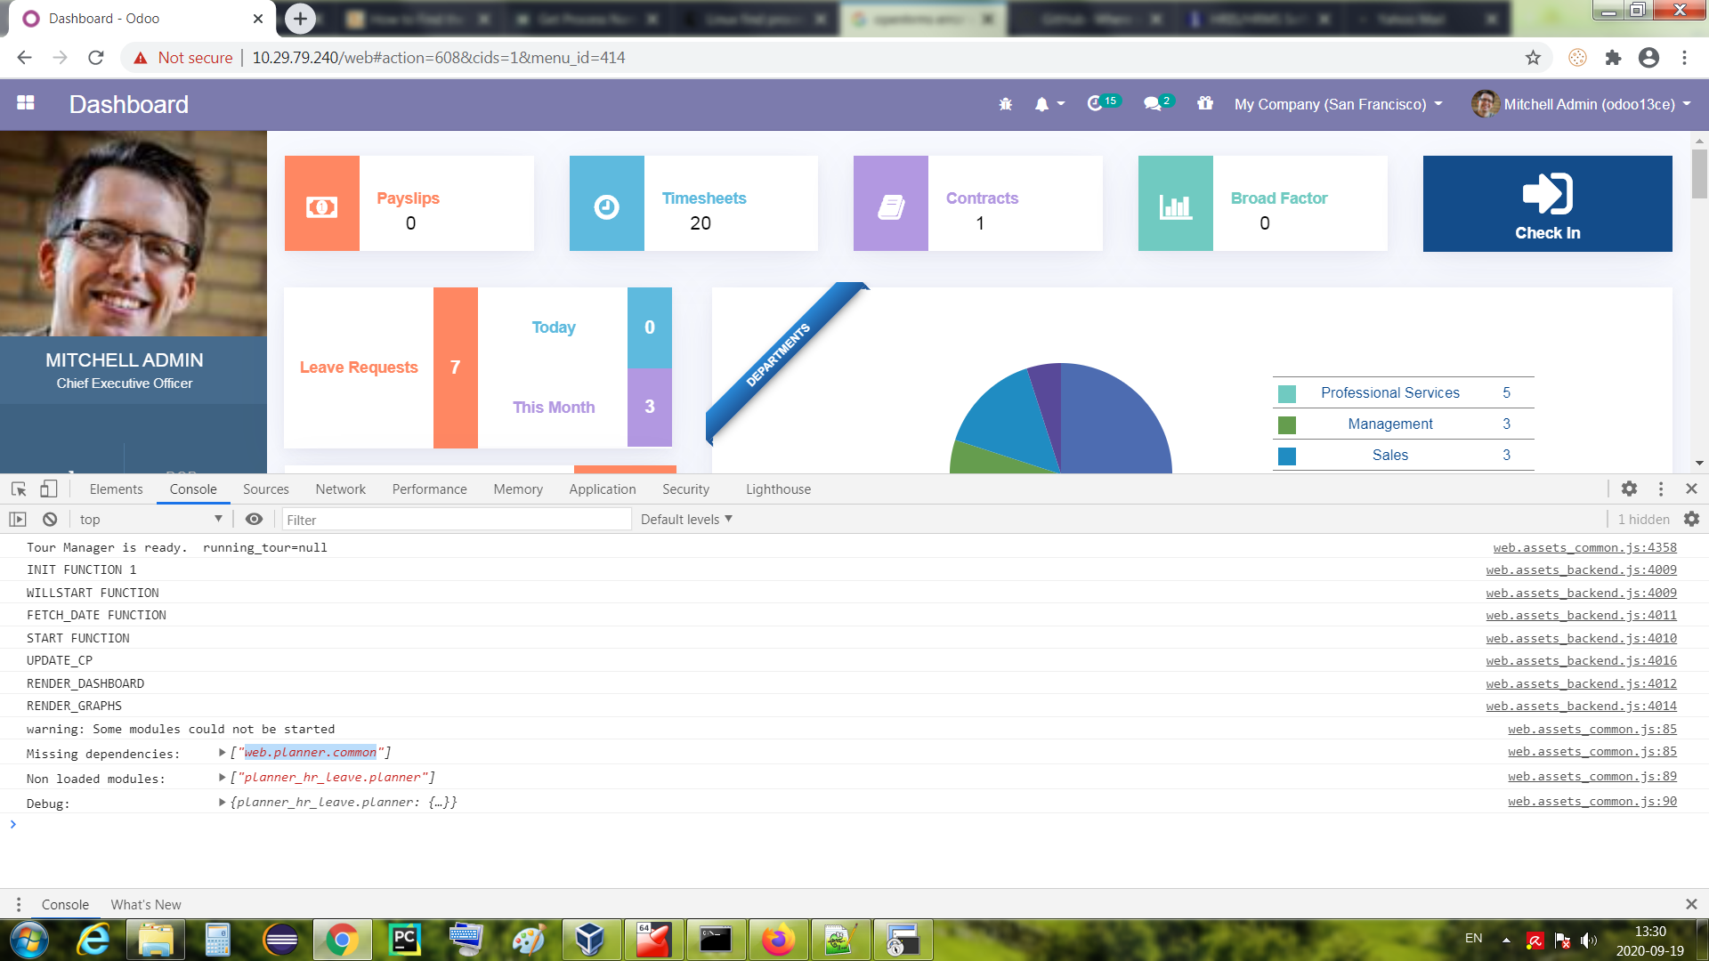
Task: Open the web.assets_common.js:4358 source link
Action: 1584,548
